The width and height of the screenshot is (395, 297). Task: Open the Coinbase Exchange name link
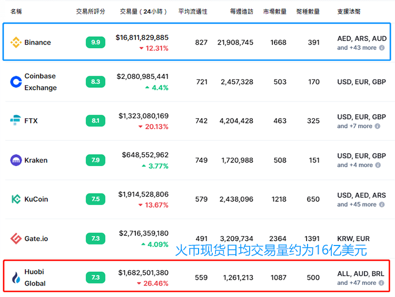click(41, 81)
